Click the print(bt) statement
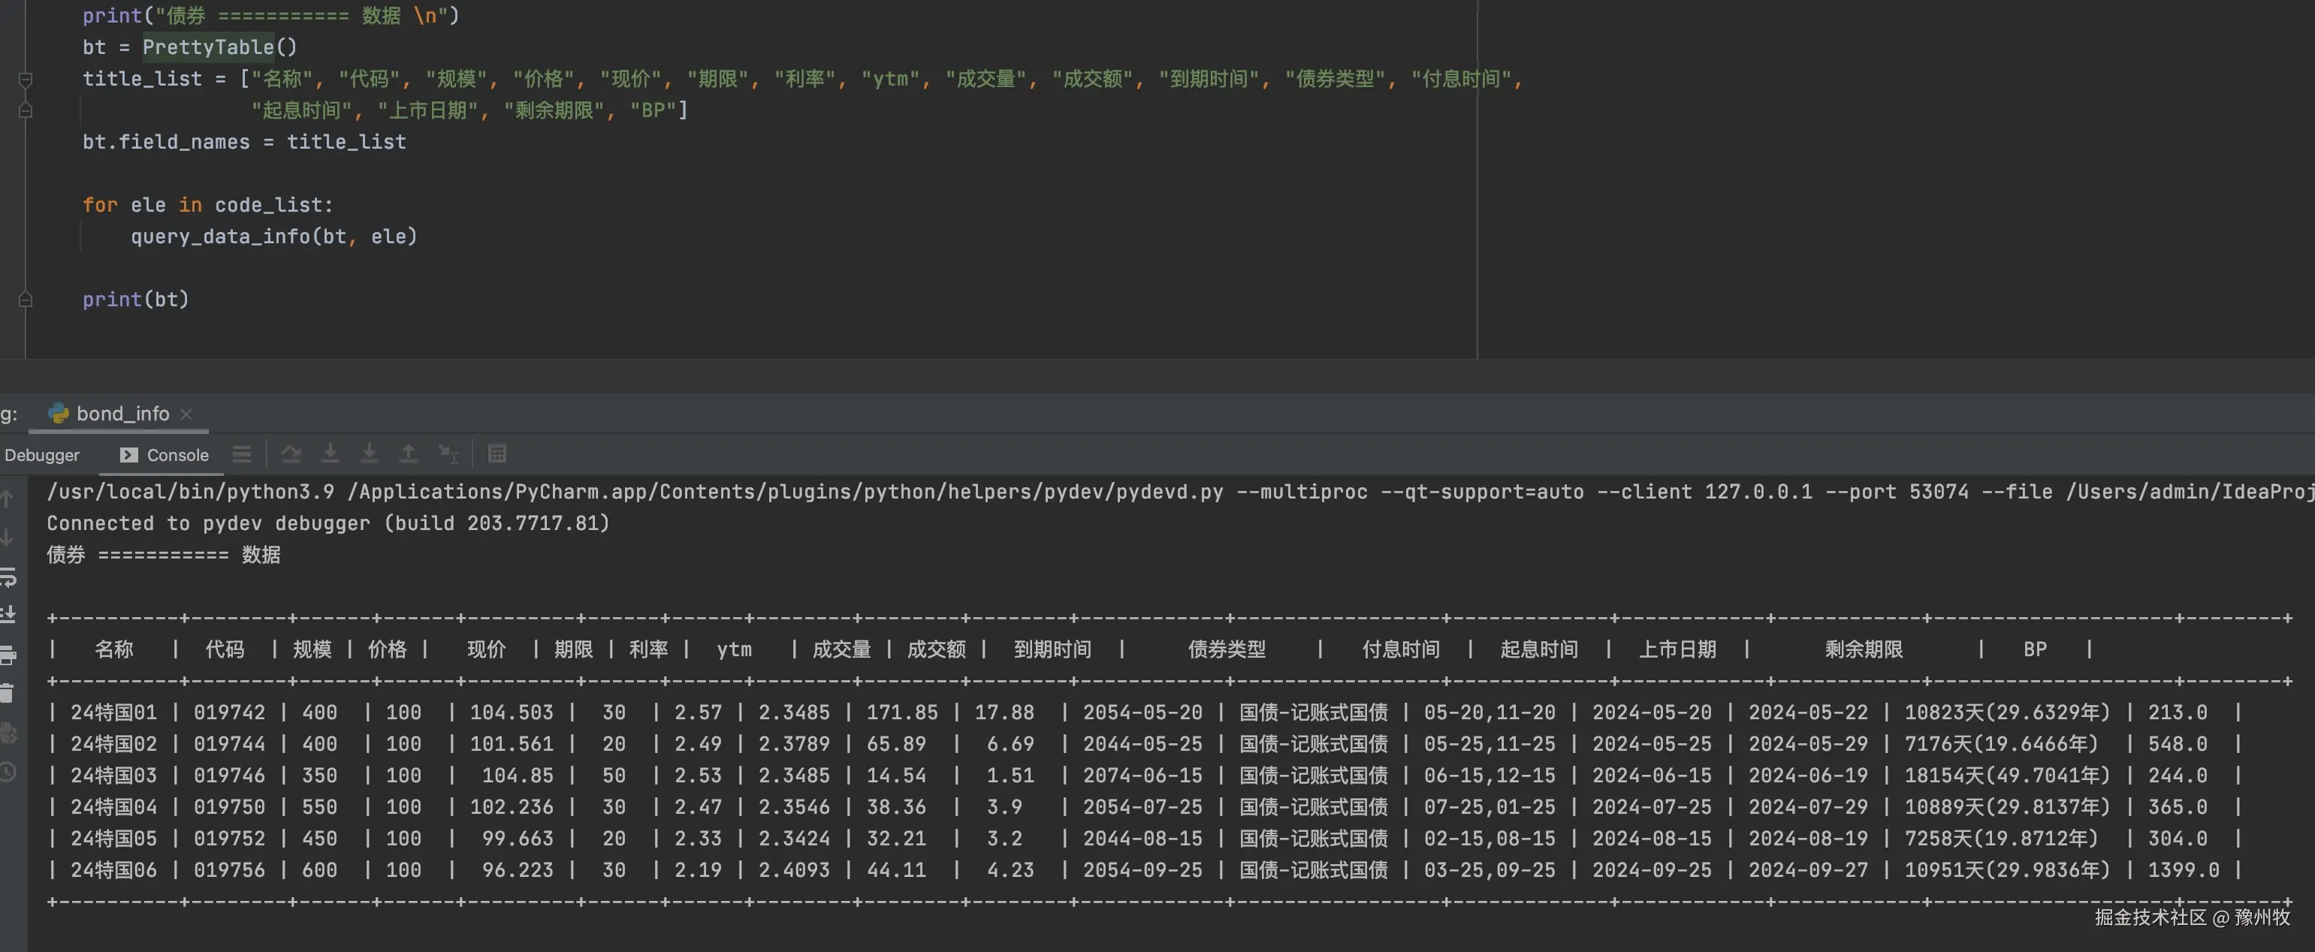The image size is (2315, 952). click(x=136, y=299)
